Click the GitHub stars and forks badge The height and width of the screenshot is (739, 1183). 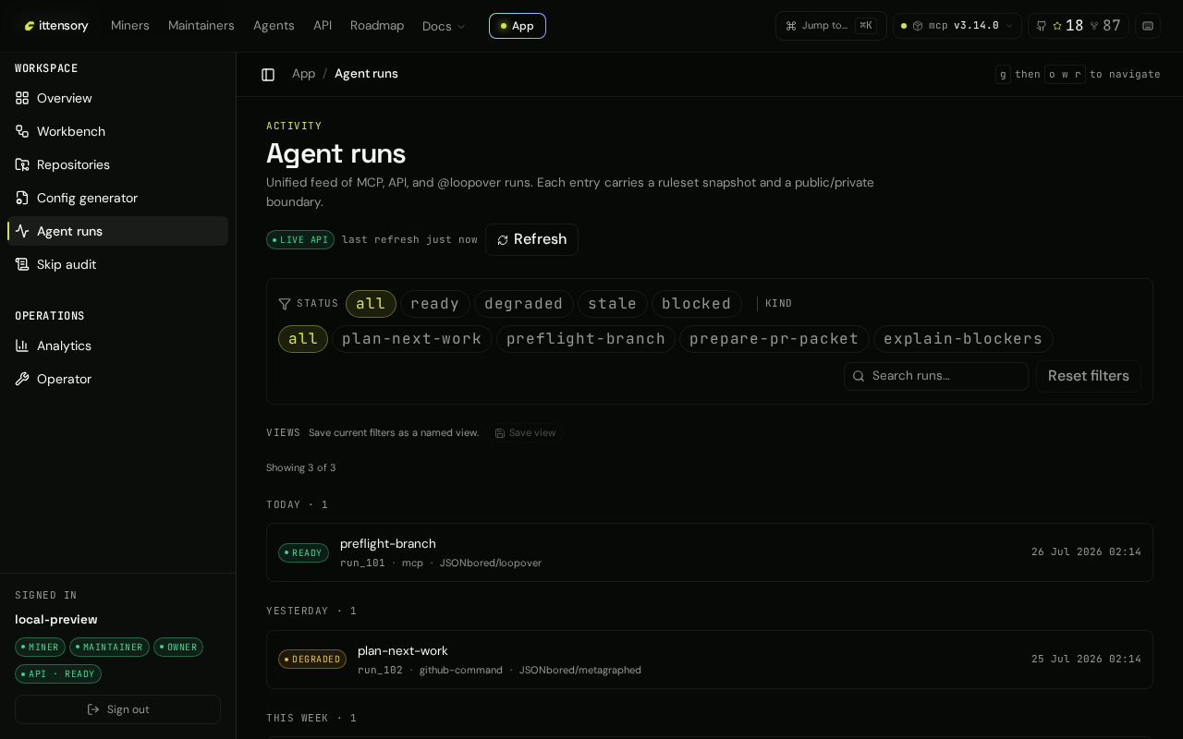1079,26
